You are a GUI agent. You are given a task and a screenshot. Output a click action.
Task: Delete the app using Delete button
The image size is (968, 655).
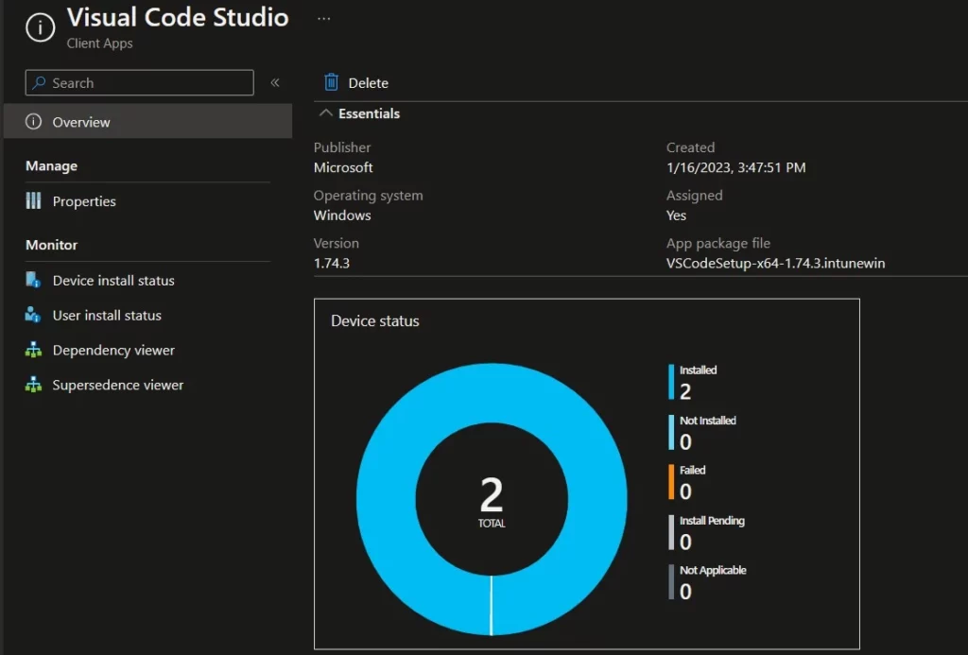coord(356,83)
